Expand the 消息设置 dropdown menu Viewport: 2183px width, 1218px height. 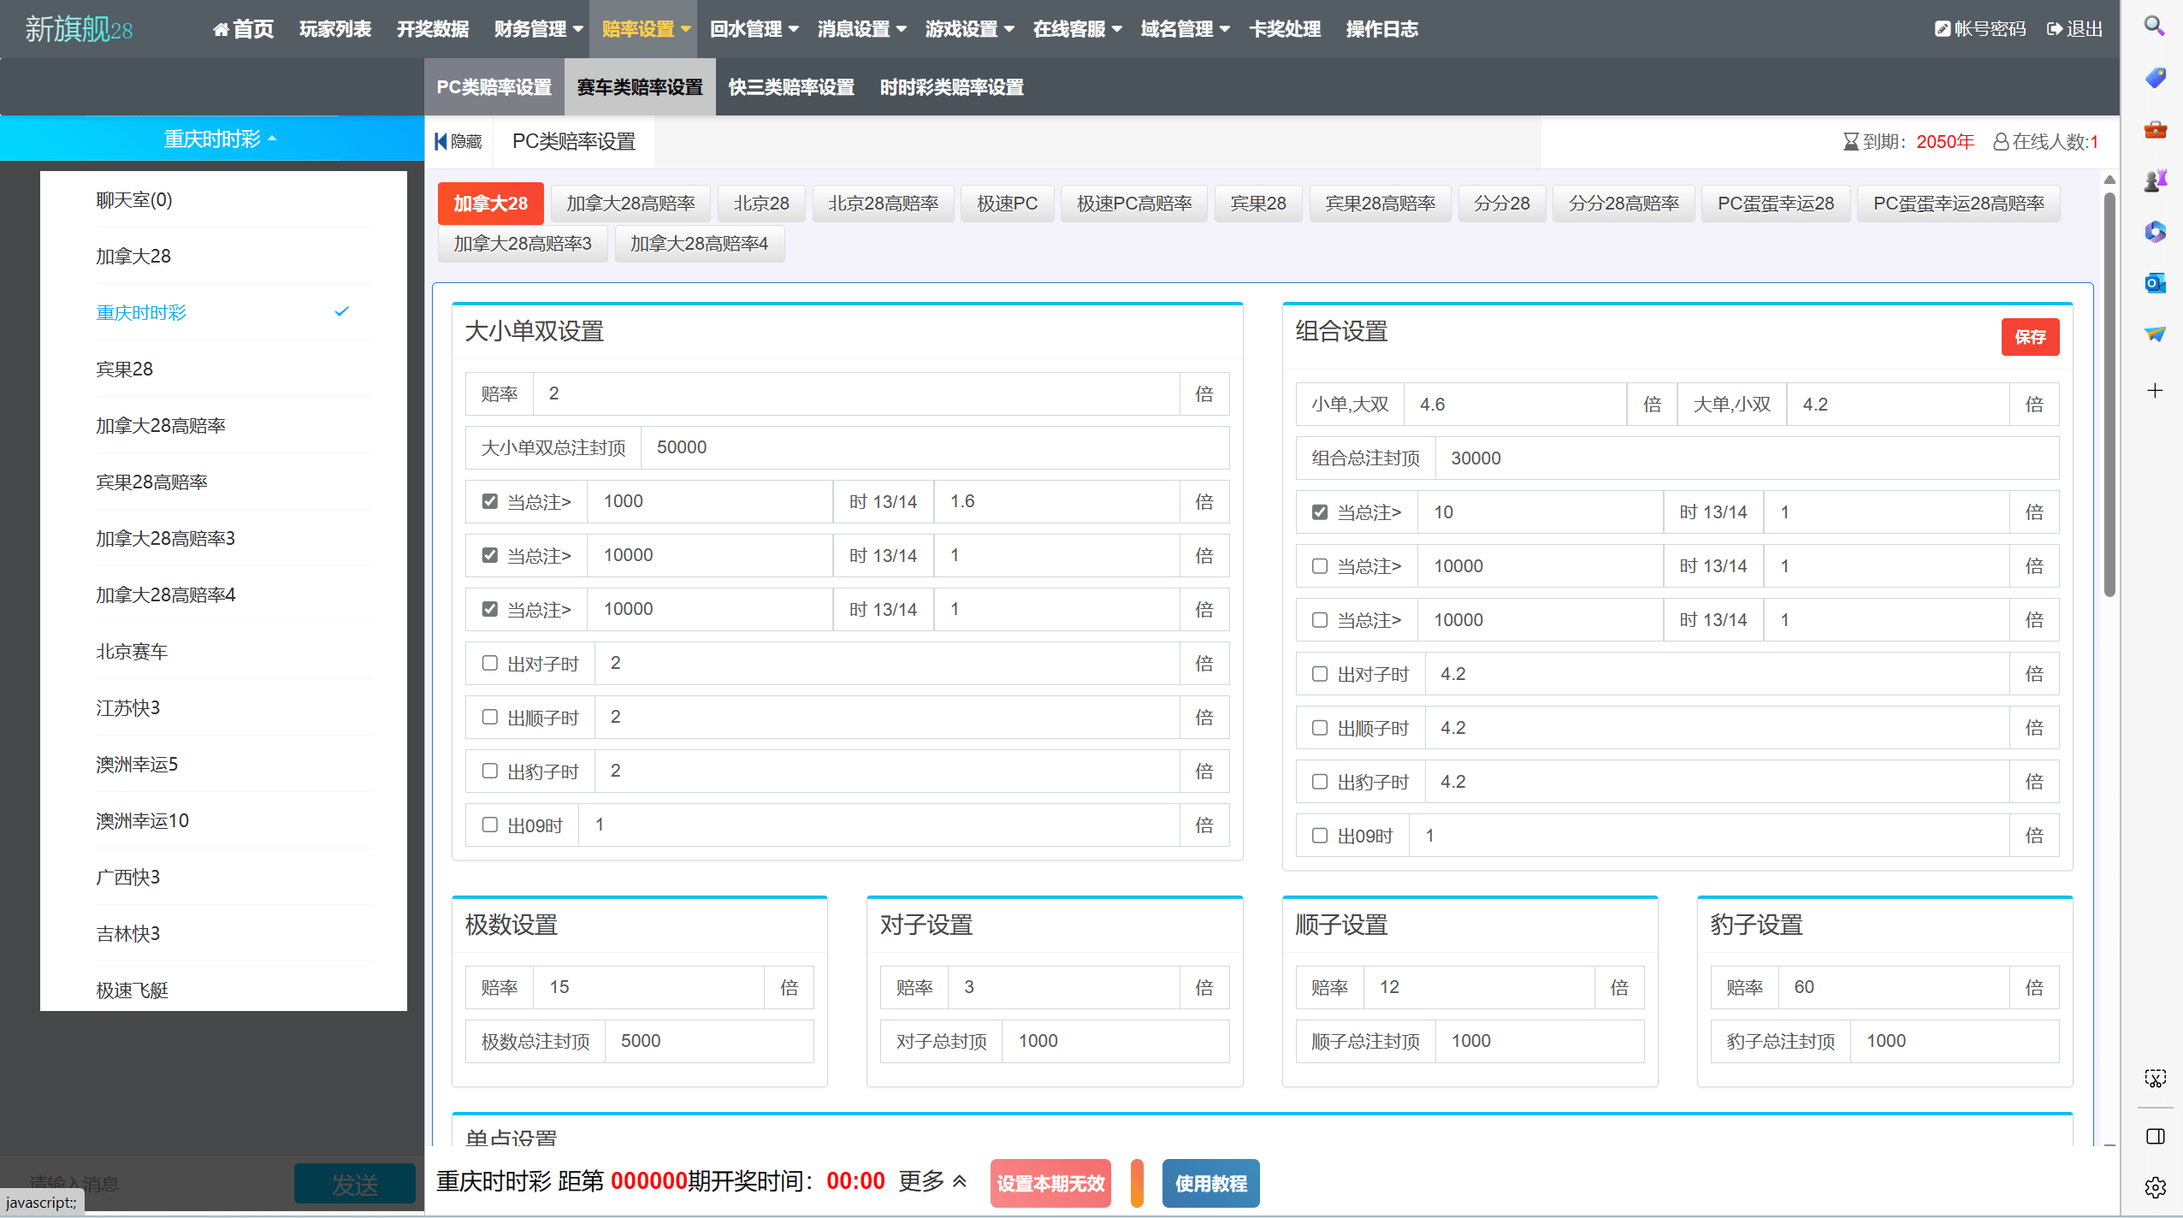pyautogui.click(x=861, y=29)
